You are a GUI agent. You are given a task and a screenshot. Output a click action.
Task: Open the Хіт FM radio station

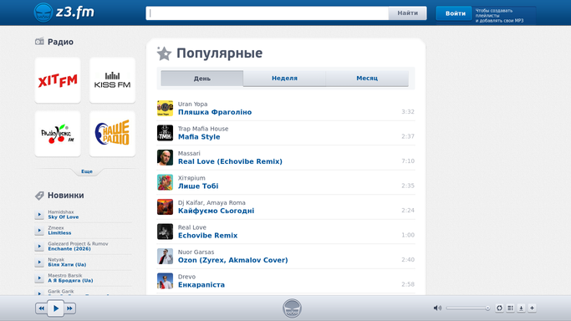click(58, 80)
